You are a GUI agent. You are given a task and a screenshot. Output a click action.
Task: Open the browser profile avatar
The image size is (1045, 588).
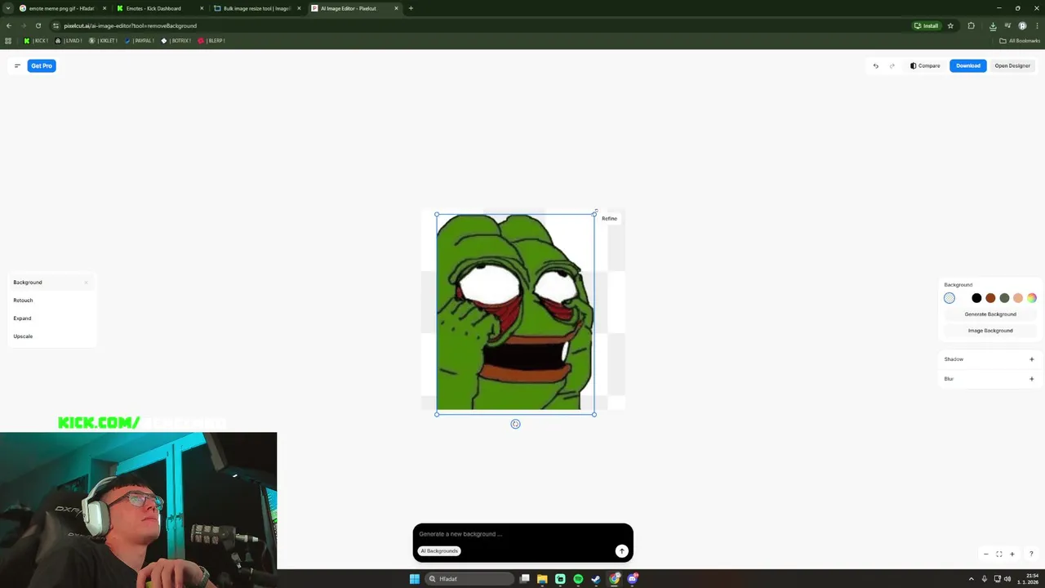click(1022, 25)
